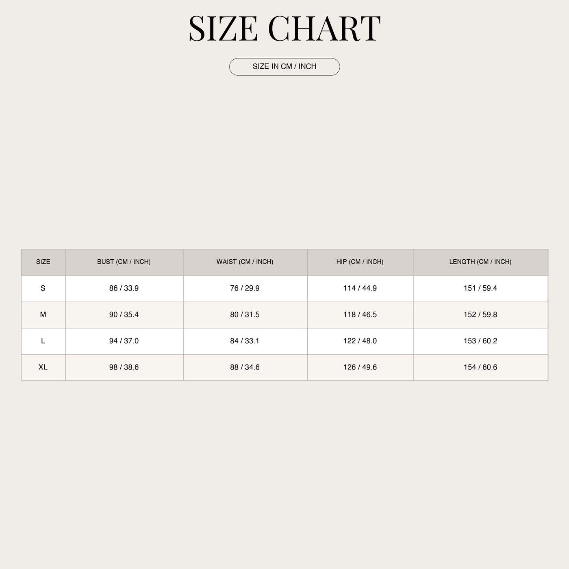Click waist value 80 / 31.5
569x569 pixels.
[x=245, y=315]
